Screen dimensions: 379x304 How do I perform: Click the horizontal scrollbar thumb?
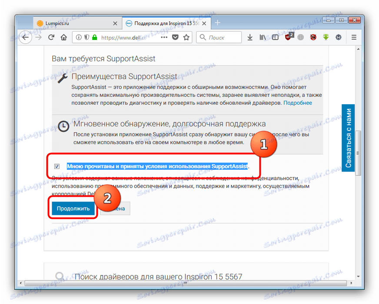pos(186,283)
